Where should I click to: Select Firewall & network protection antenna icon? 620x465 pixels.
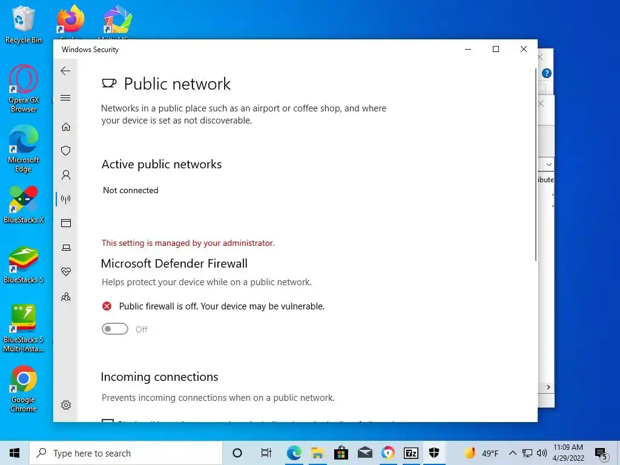(x=66, y=199)
